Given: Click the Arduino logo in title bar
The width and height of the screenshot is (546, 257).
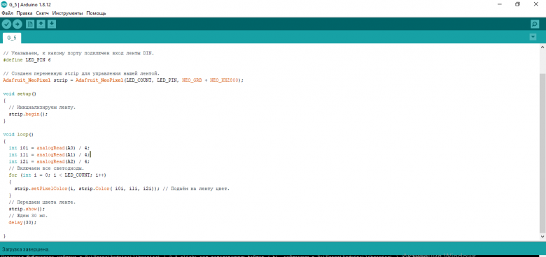Looking at the screenshot, I should [x=3, y=4].
